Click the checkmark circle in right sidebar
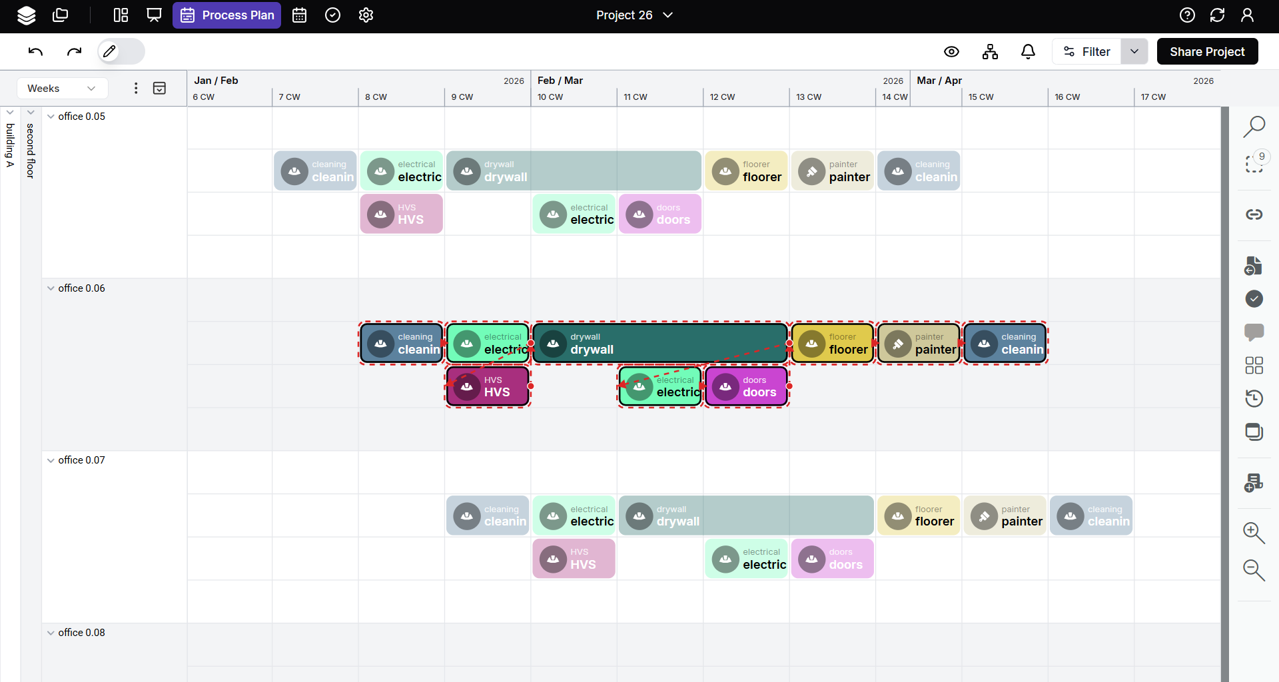 point(1254,299)
